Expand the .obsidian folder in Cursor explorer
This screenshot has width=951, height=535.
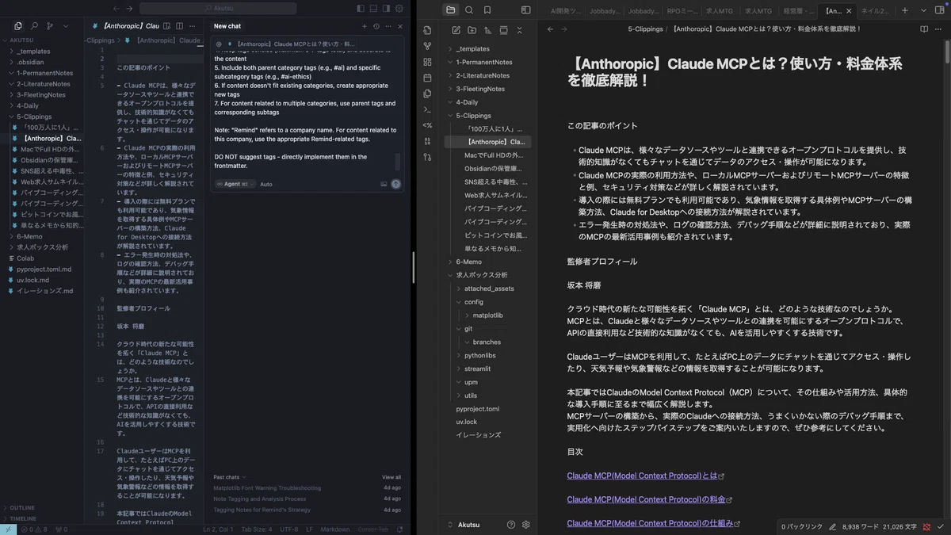[x=41, y=62]
